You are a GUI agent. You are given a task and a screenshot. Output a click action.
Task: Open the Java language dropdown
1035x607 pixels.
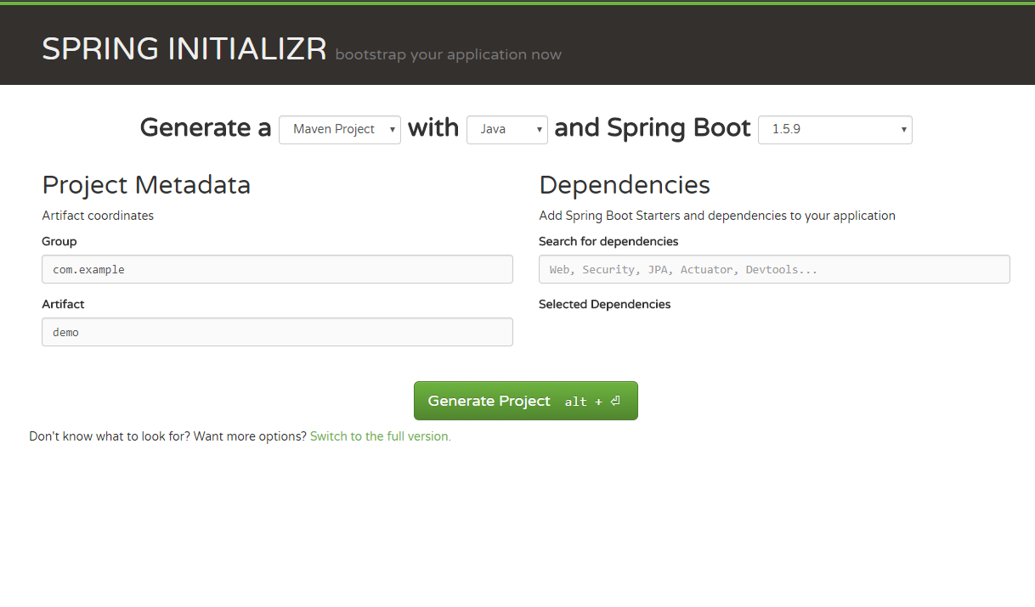click(507, 130)
